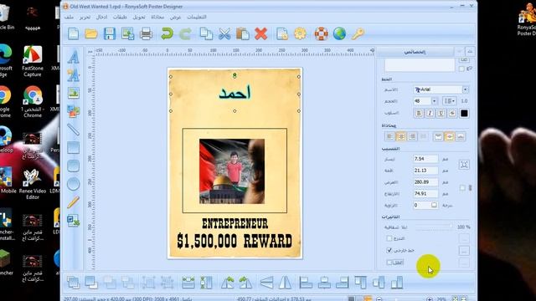Viewport: 536px width, 301px height.
Task: Copy the selected object
Action: click(x=206, y=33)
